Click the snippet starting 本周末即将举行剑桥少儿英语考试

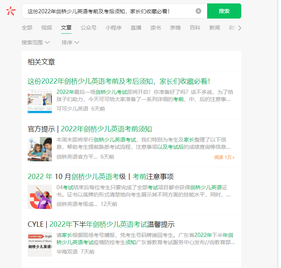[x=144, y=143]
